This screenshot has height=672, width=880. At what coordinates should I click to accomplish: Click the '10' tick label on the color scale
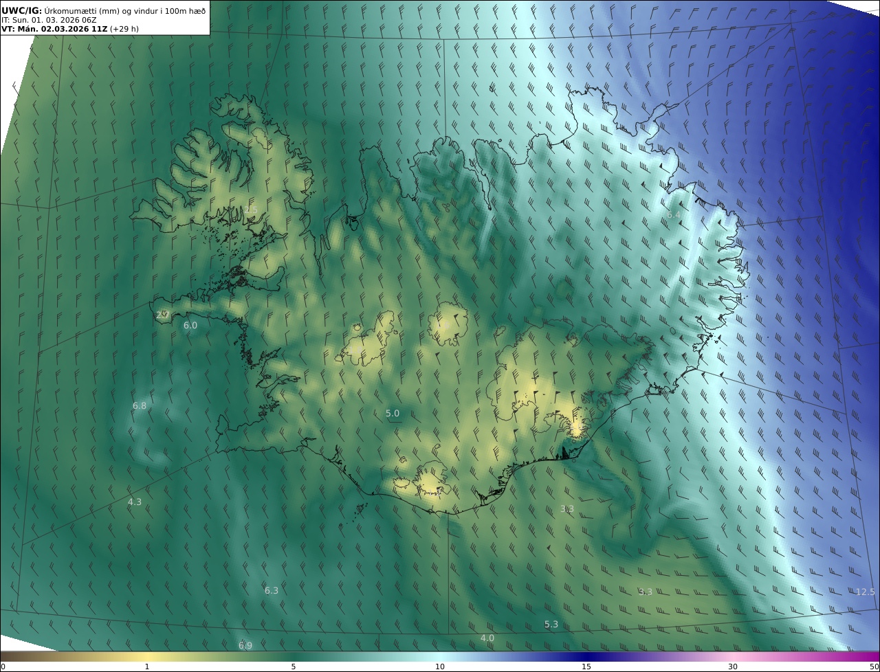pyautogui.click(x=440, y=667)
